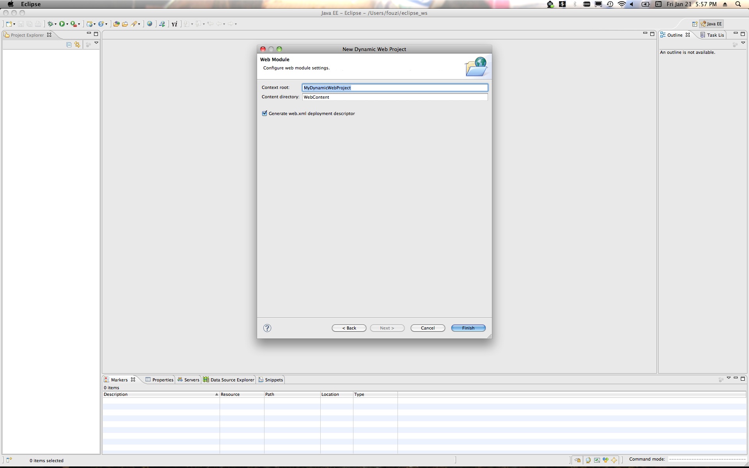This screenshot has height=468, width=749.
Task: Open the Web Browser globe icon
Action: 149,24
